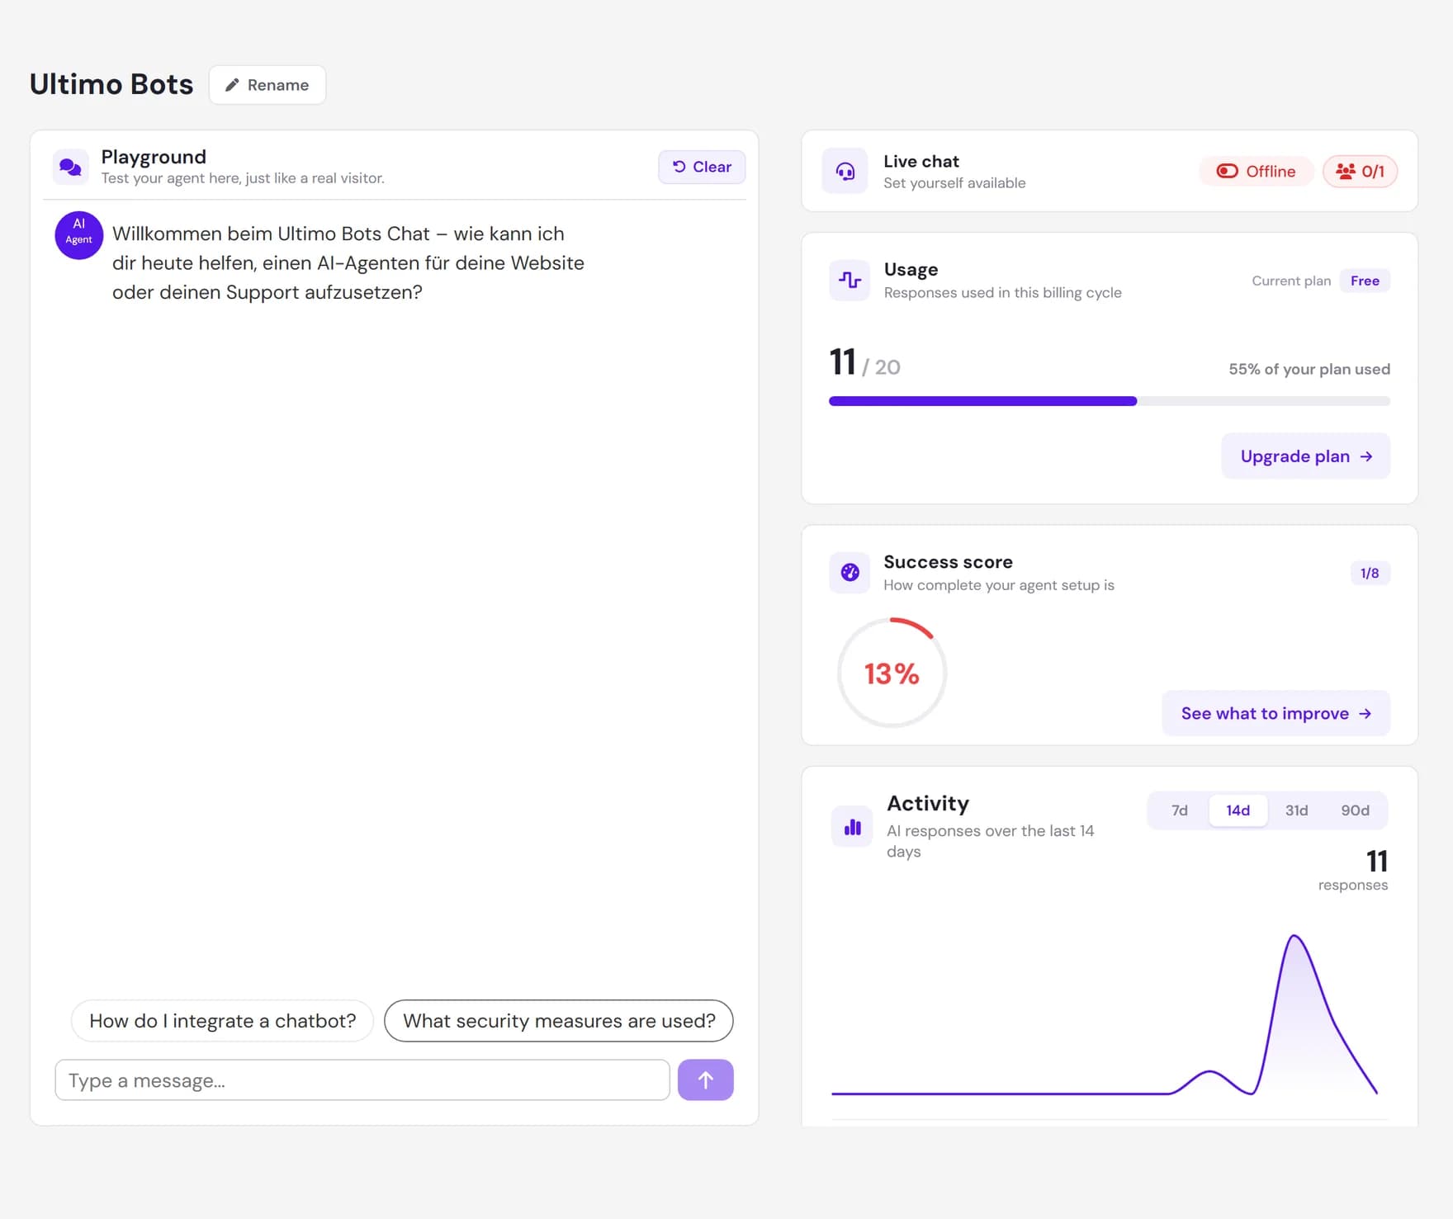Send message with the arrow-up button
1453x1219 pixels.
pyautogui.click(x=706, y=1080)
